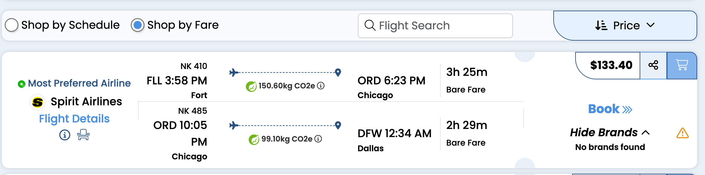The height and width of the screenshot is (175, 705).
Task: Show CO2e info for 99.10kg emission
Action: pyautogui.click(x=318, y=139)
